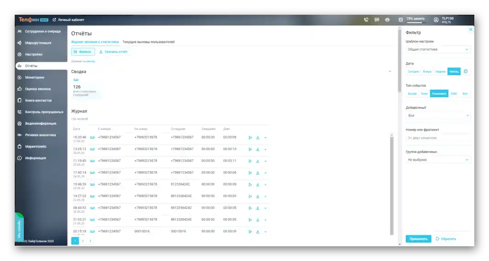Select Сегодня date range
The height and width of the screenshot is (261, 489).
pyautogui.click(x=413, y=71)
